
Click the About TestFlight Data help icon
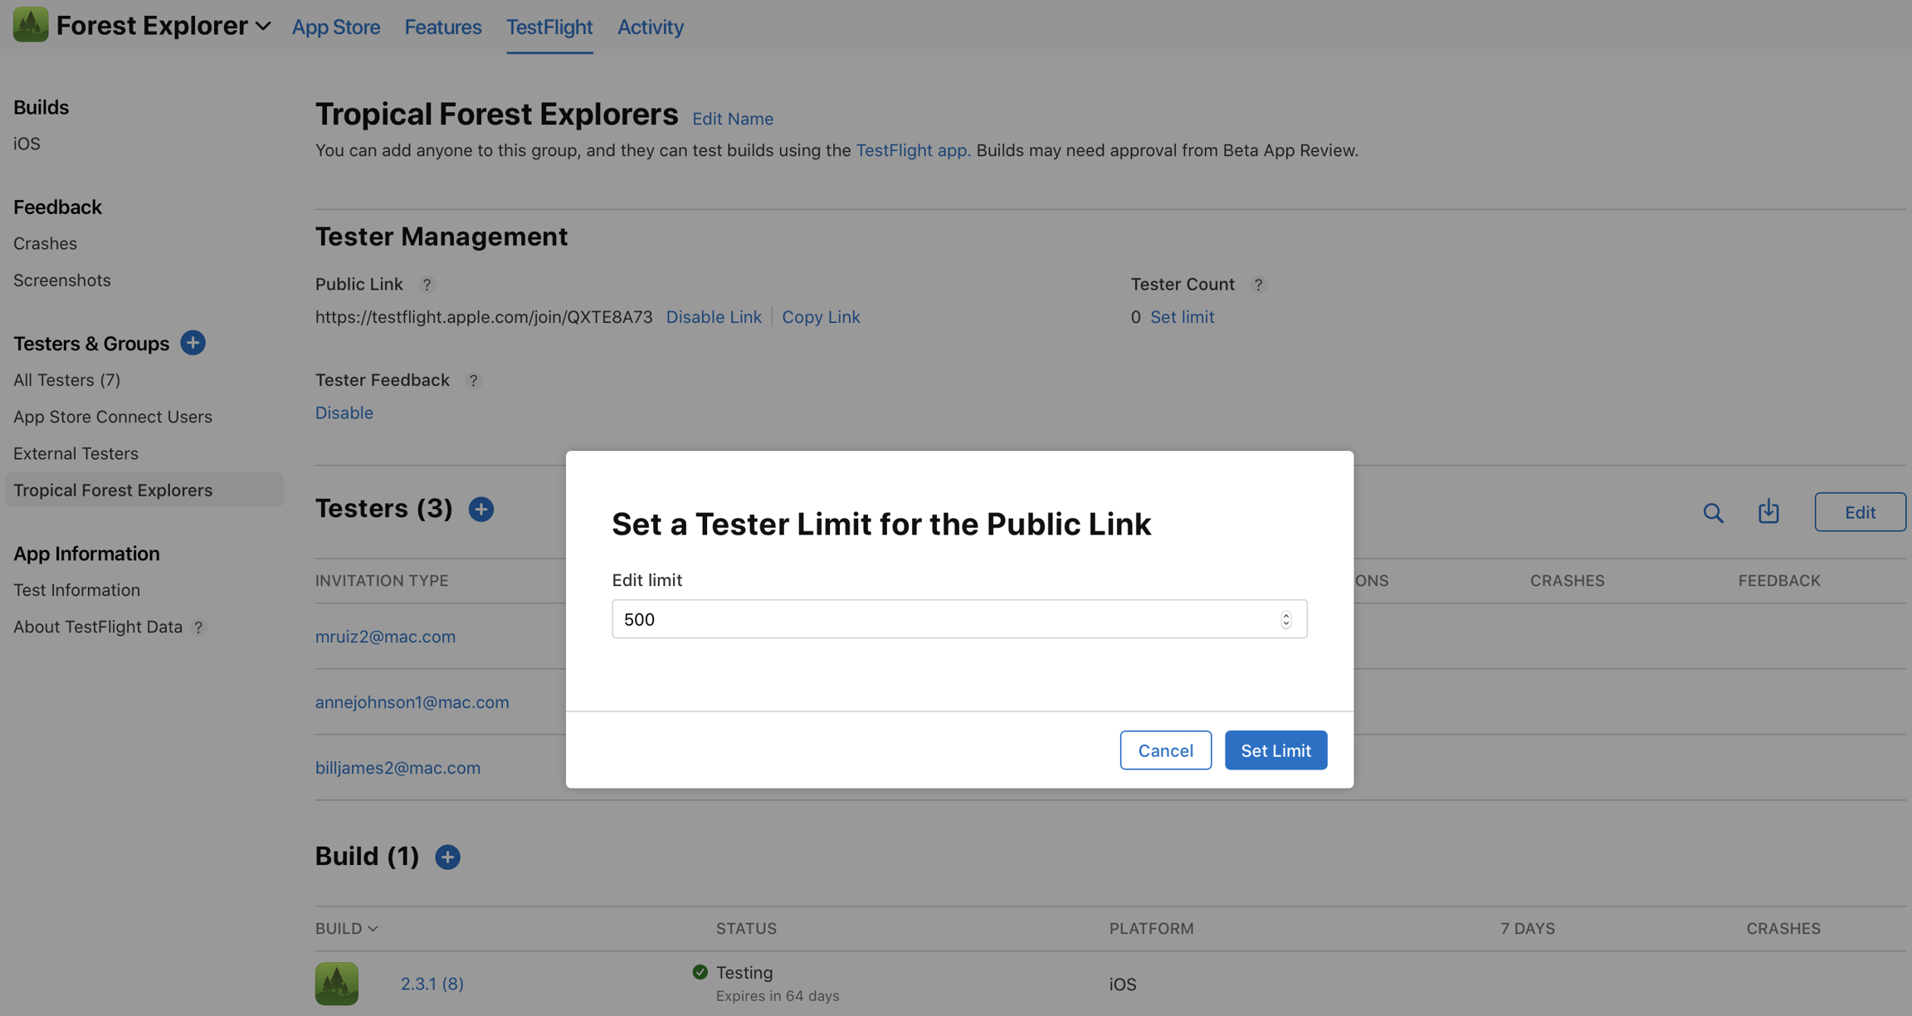(x=198, y=628)
